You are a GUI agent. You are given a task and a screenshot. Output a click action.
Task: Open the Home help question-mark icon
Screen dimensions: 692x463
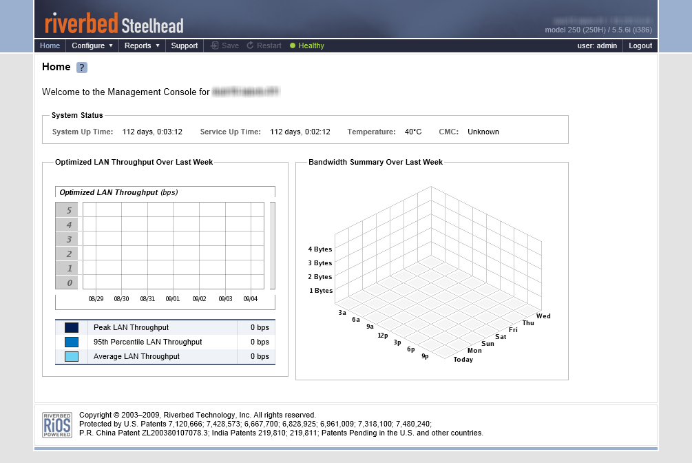tap(82, 67)
